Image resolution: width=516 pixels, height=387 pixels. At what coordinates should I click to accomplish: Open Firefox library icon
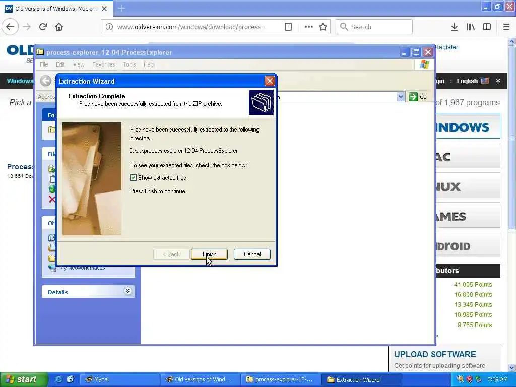[x=471, y=27]
